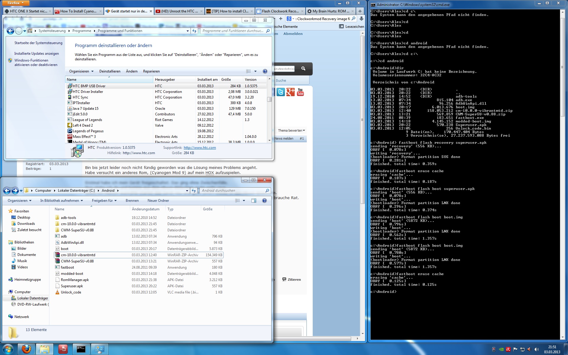
Task: Click the Google+ share icon on webpage
Action: (x=291, y=92)
